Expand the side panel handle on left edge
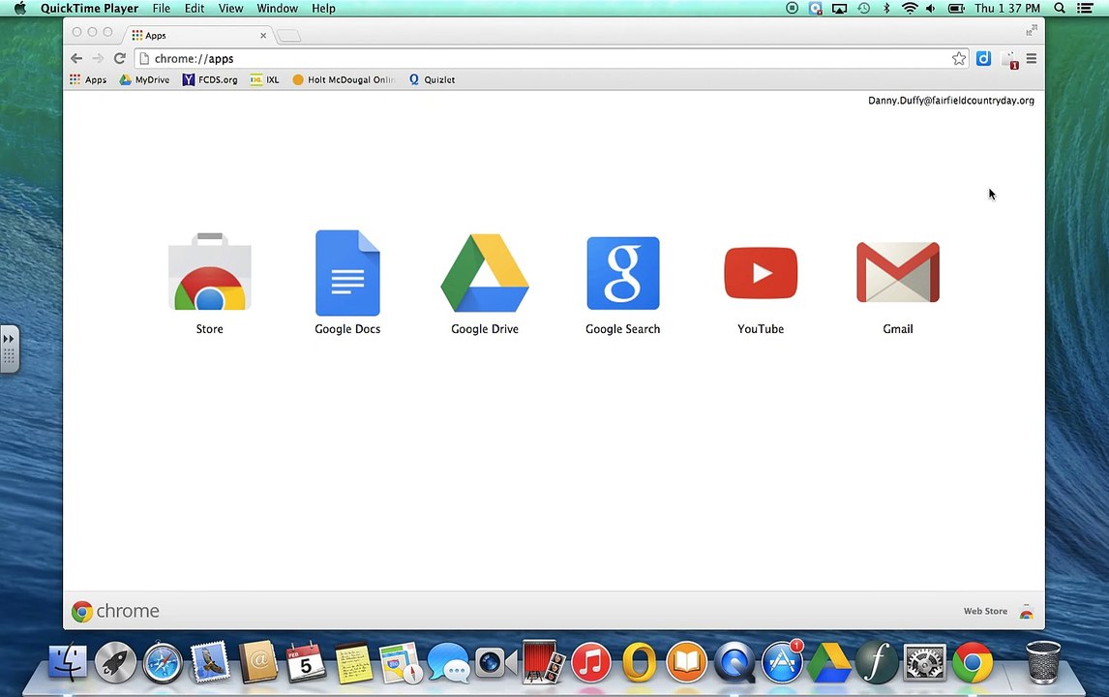The width and height of the screenshot is (1109, 697). [x=10, y=348]
